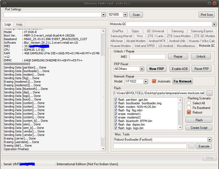Screen dimensions: 219x169
Task: Uncheck erase modemst2 item
Action: coord(116,117)
